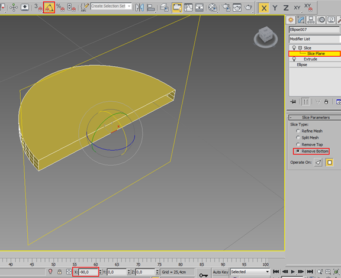341x278 pixels.
Task: Open the Create Selection Set dropdown
Action: pos(111,6)
